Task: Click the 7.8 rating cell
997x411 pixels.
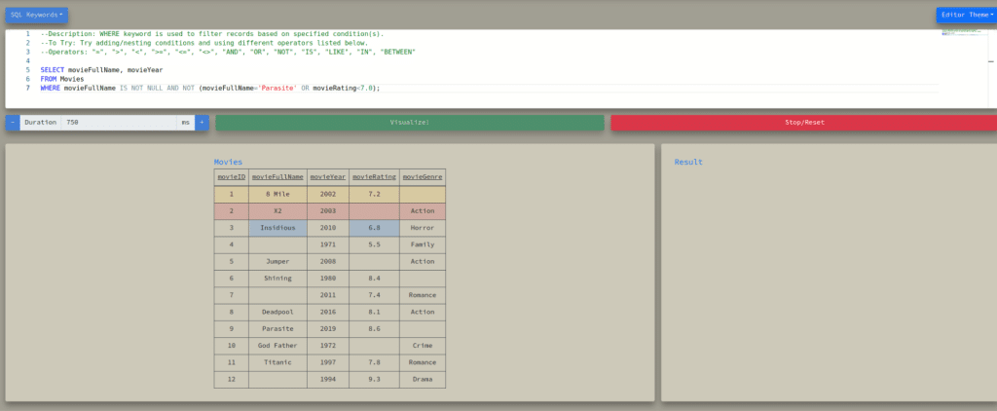Action: 375,362
